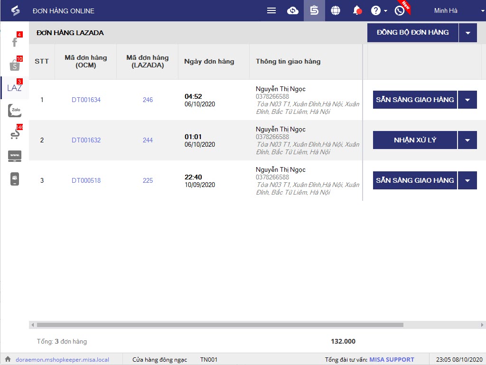The width and height of the screenshot is (486, 365).
Task: Open the help question mark icon
Action: click(376, 11)
